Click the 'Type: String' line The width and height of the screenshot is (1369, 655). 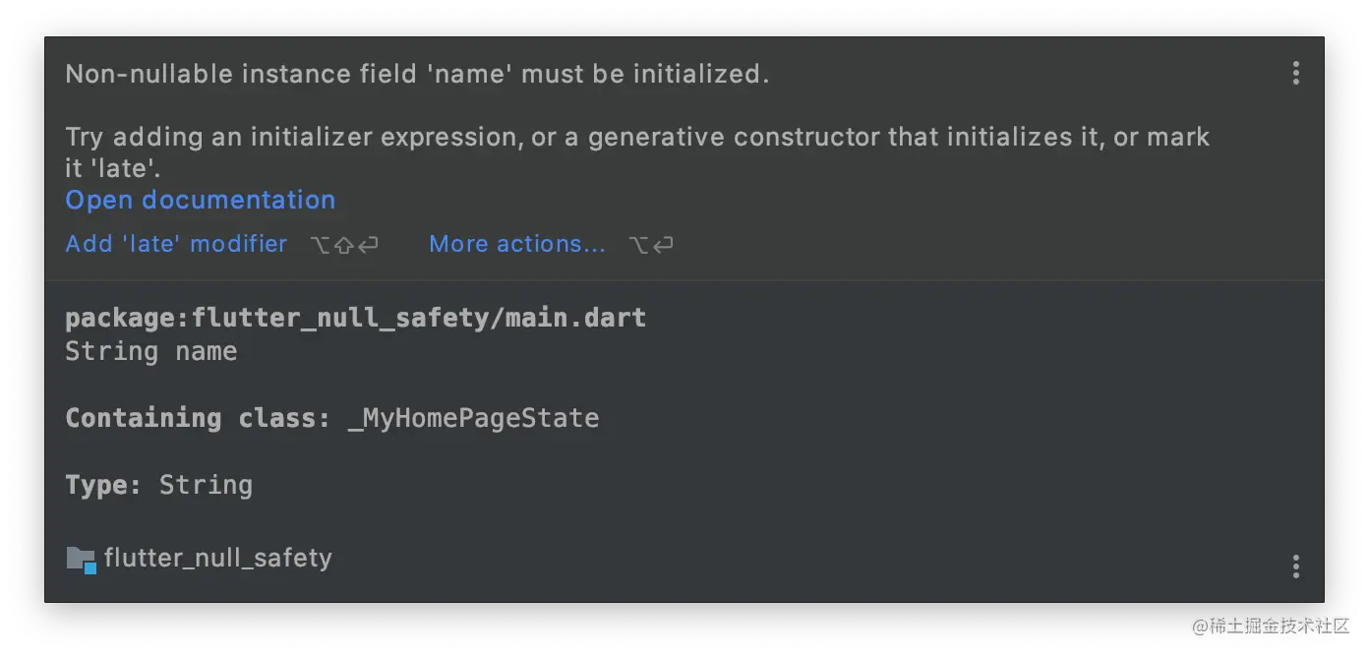click(159, 485)
